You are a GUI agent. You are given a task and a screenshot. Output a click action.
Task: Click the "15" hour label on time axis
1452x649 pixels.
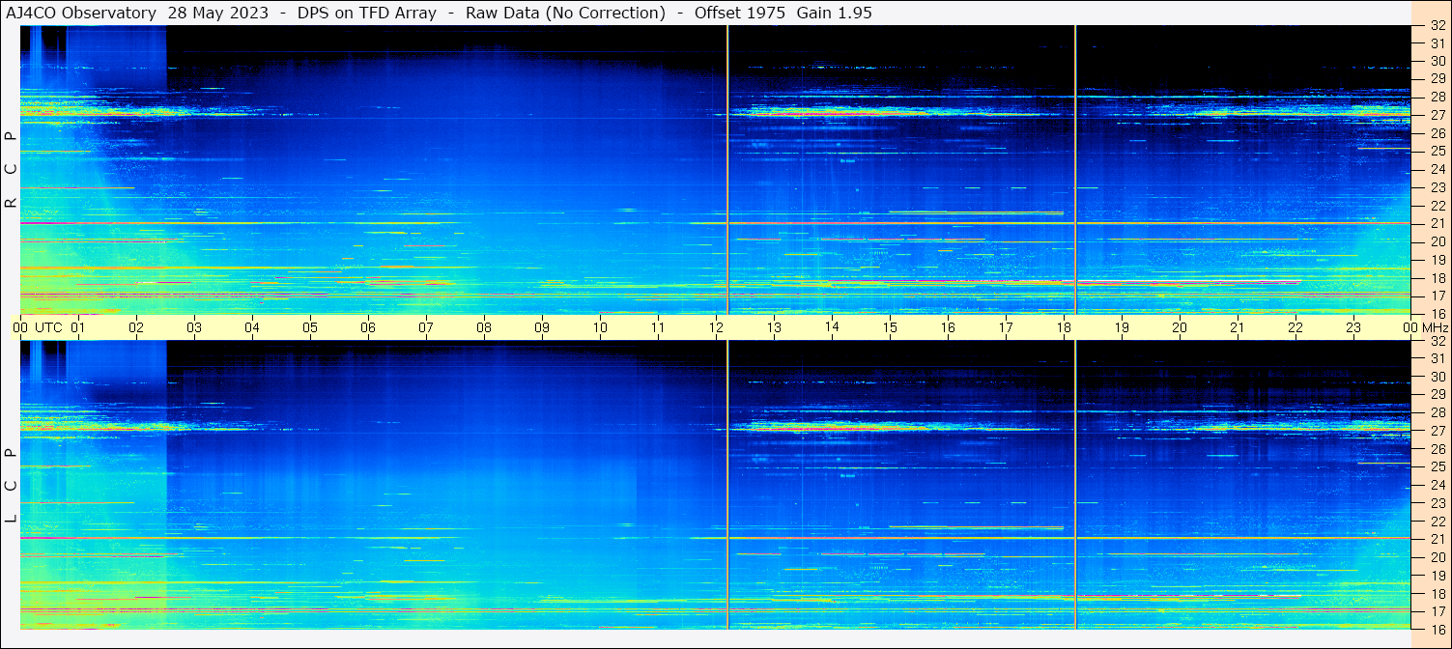point(890,327)
